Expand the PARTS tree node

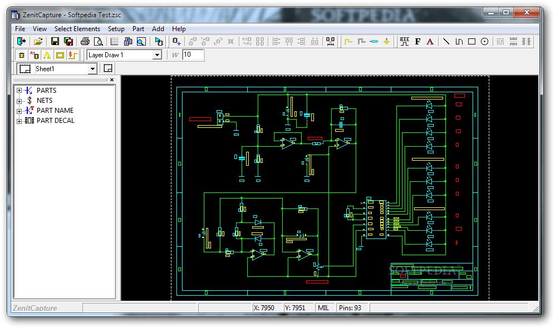tap(19, 91)
